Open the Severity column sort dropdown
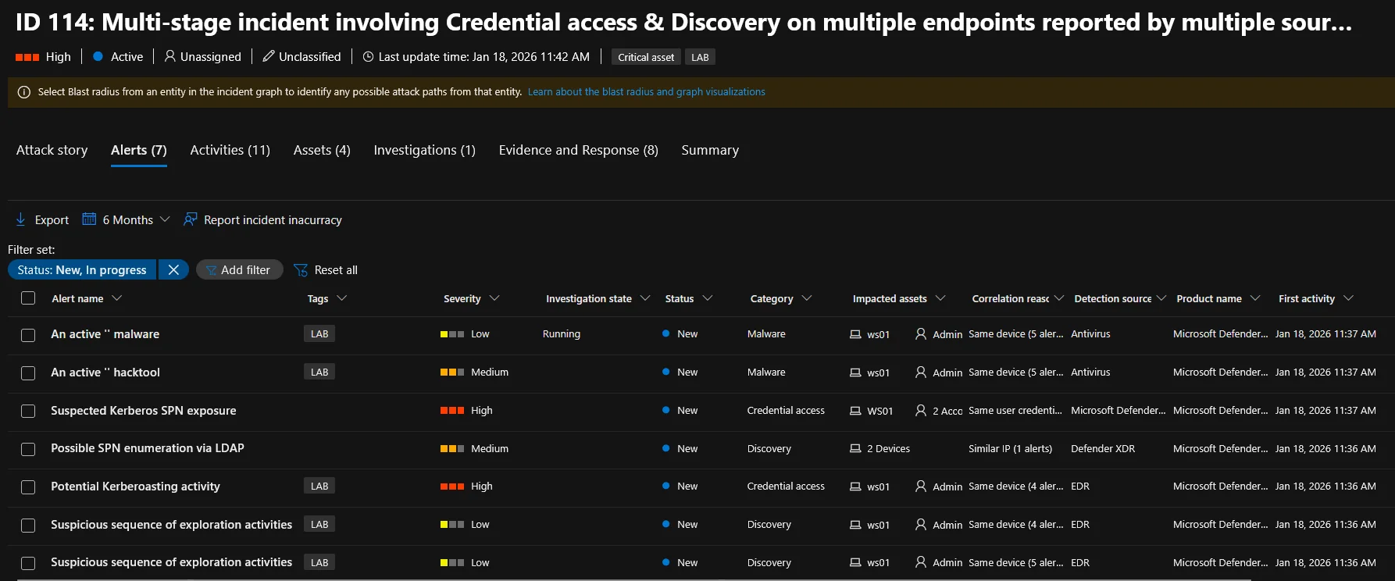The height and width of the screenshot is (581, 1395). coord(494,298)
